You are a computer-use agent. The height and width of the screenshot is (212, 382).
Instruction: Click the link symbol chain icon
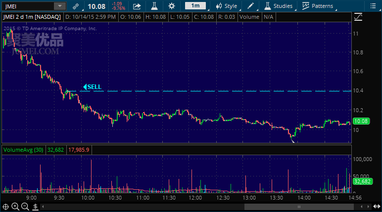[x=76, y=6]
